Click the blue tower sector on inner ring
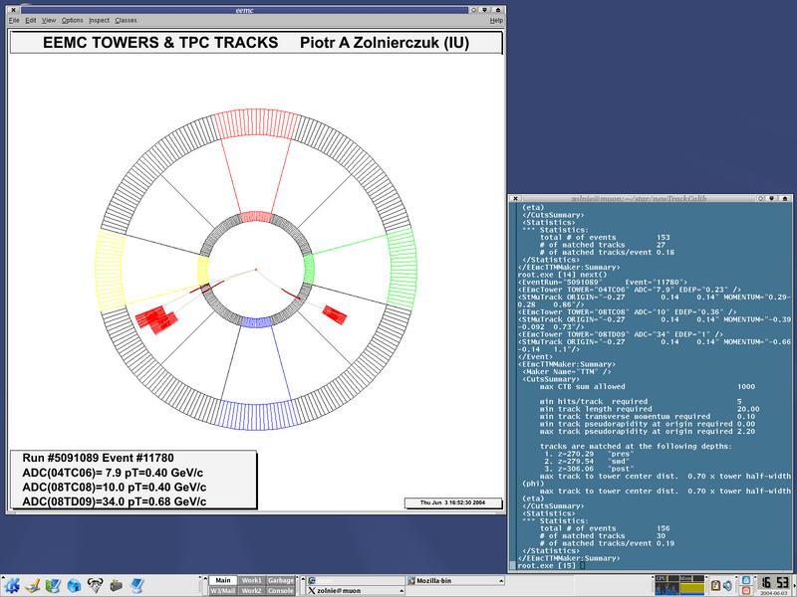797x597 pixels. tap(256, 321)
